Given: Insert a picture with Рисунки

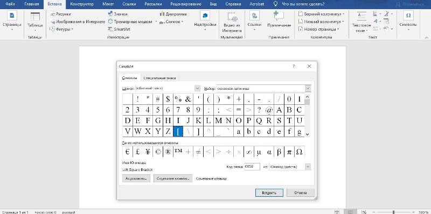Looking at the screenshot, I should click(61, 14).
